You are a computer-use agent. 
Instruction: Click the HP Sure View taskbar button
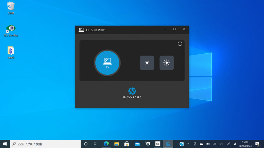click(x=168, y=144)
